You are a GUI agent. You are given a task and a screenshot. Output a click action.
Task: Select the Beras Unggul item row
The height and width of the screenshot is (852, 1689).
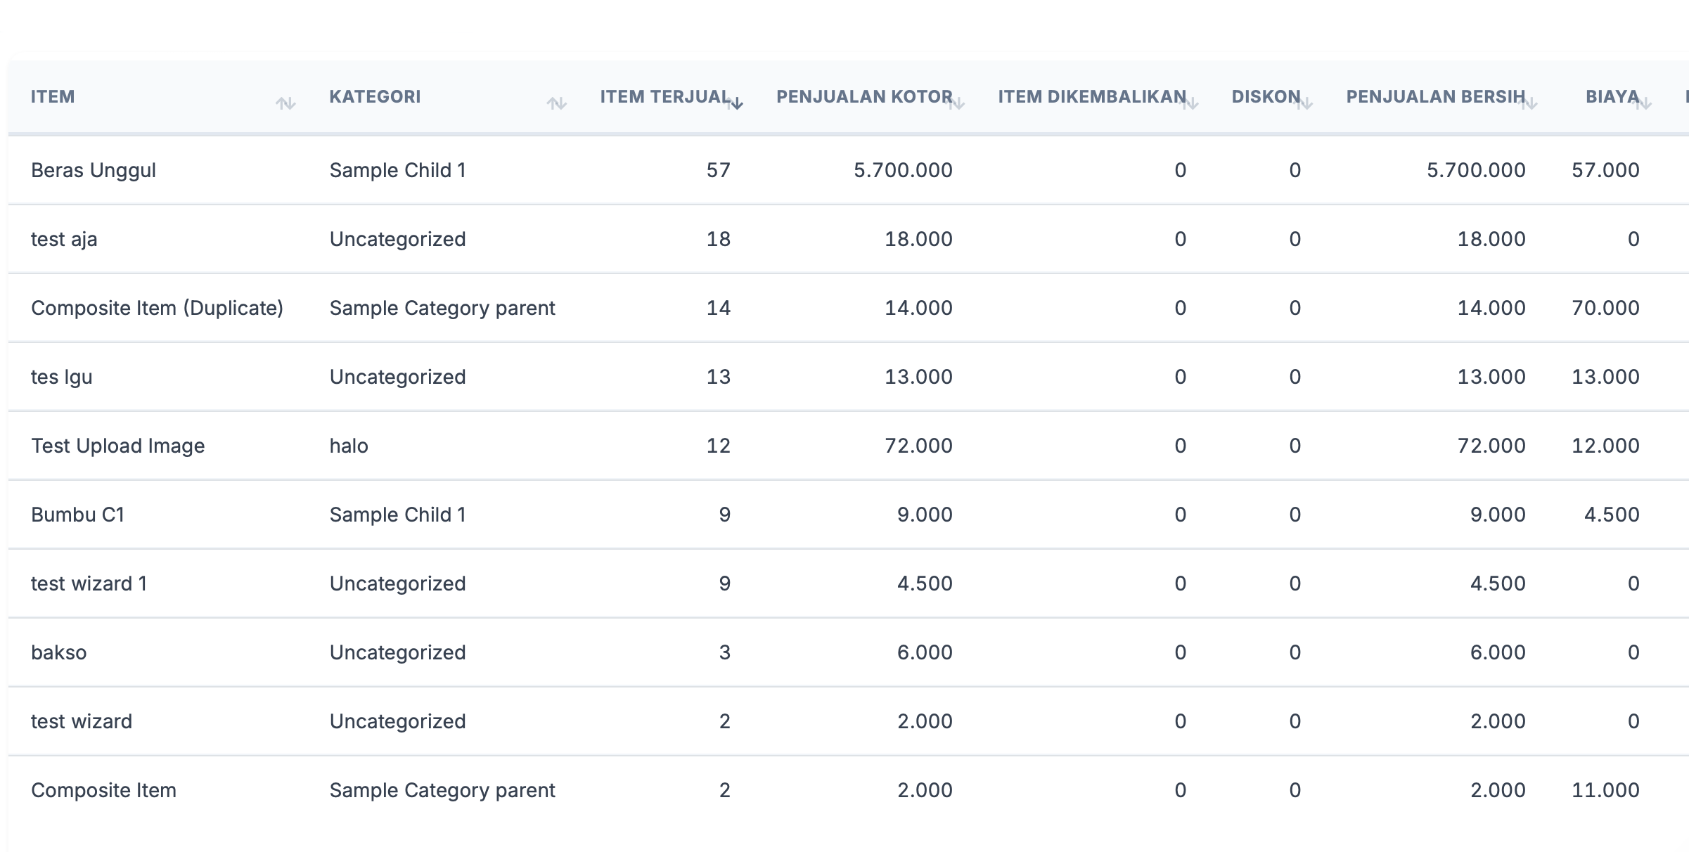[94, 170]
